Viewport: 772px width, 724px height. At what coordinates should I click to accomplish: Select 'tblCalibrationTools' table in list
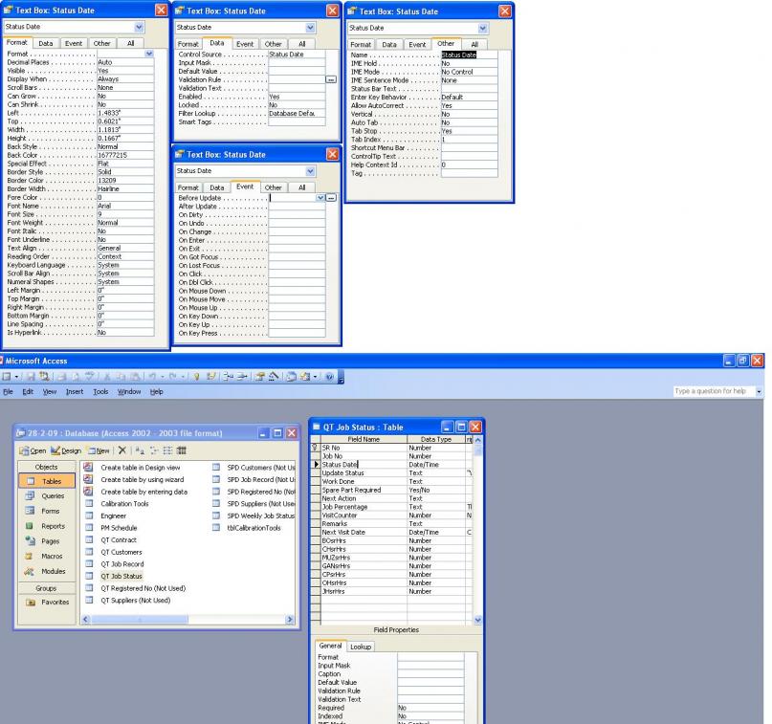click(x=254, y=528)
